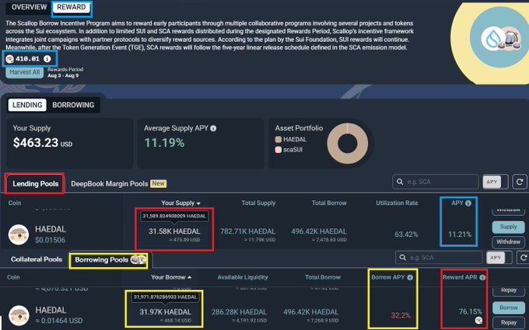Click the 11.21% APY value

coord(460,234)
